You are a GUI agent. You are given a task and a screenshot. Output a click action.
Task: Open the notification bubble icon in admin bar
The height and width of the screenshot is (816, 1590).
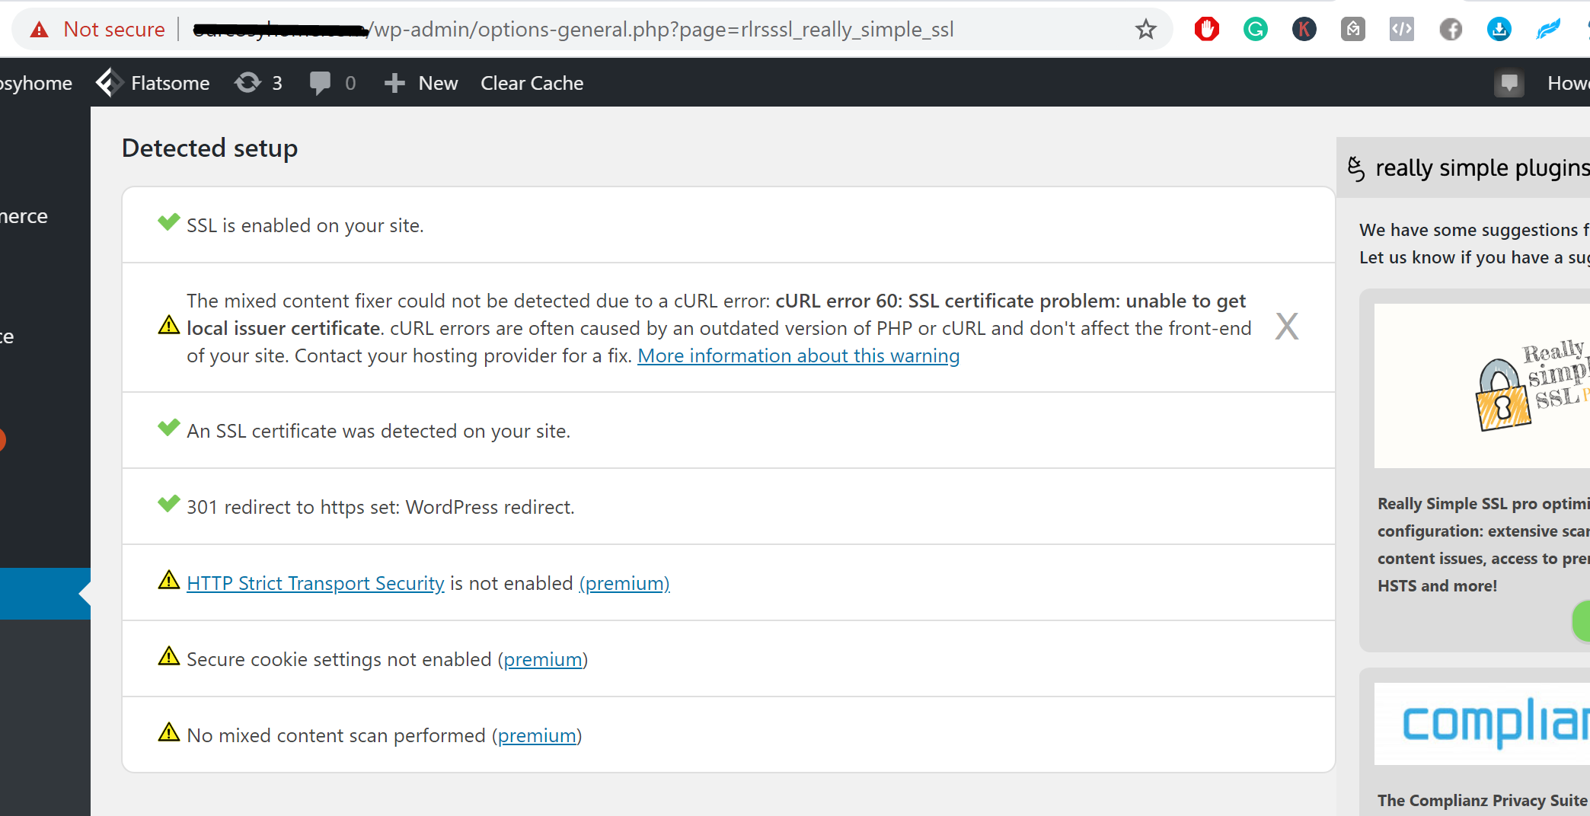click(1509, 83)
